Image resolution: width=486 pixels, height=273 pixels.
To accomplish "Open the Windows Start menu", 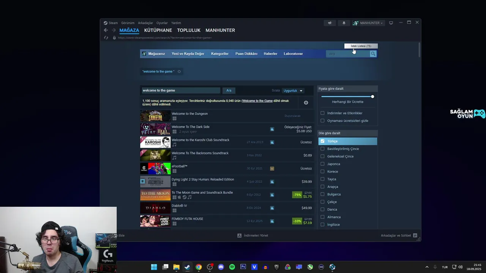I will [x=154, y=267].
